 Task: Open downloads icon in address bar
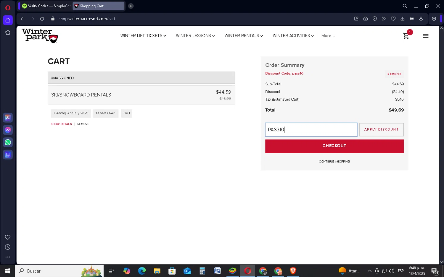coord(403,19)
